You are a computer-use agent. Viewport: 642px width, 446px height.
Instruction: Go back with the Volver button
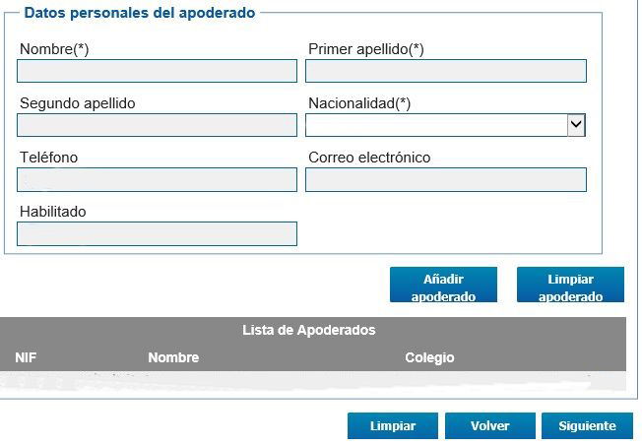[490, 426]
